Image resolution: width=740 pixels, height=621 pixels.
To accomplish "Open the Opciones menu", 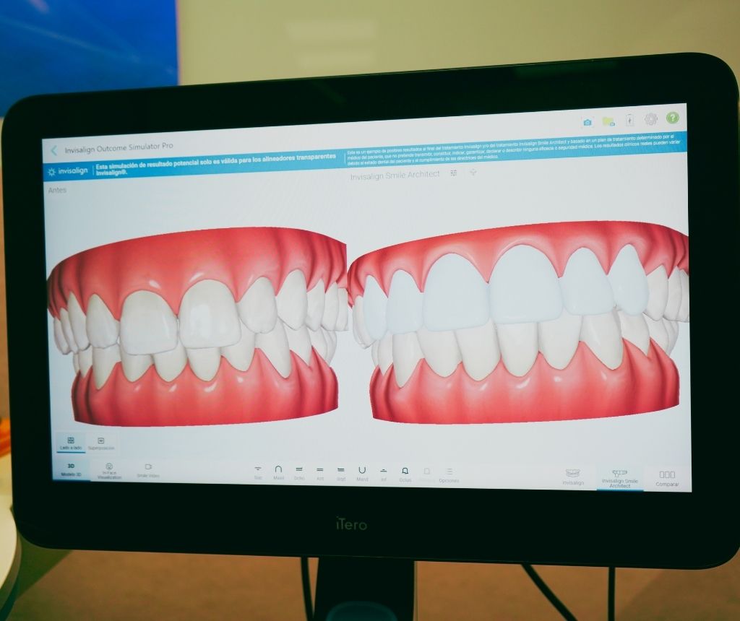I will pyautogui.click(x=449, y=474).
